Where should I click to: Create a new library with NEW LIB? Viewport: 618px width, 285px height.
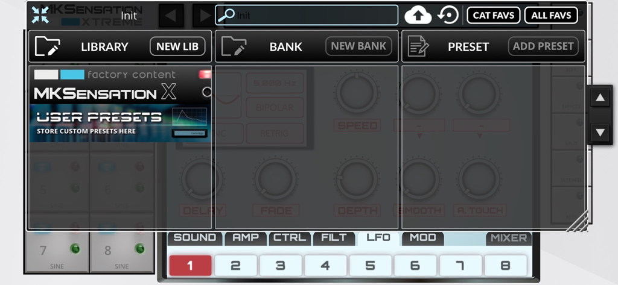177,46
